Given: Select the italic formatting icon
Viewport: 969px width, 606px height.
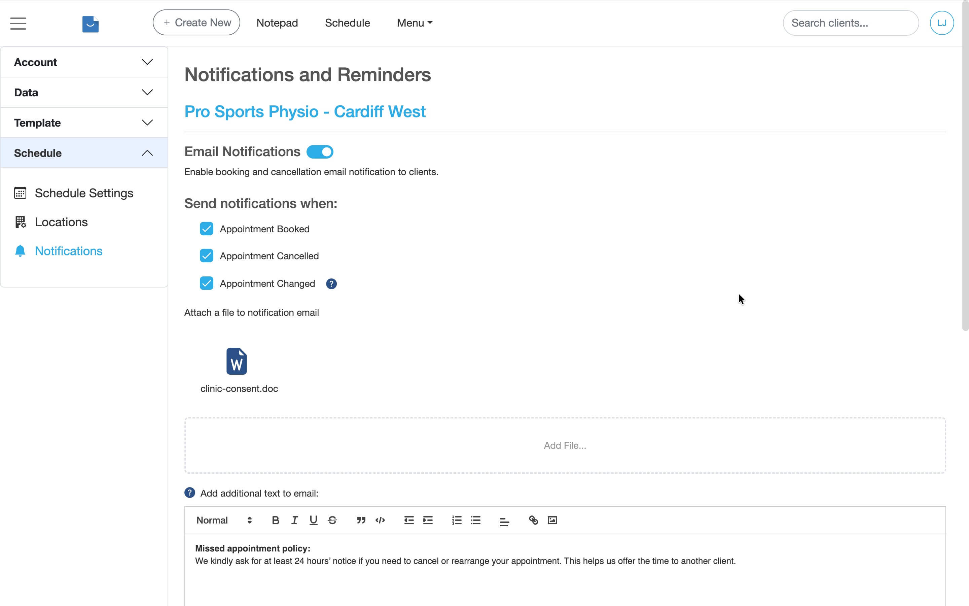Looking at the screenshot, I should 294,520.
